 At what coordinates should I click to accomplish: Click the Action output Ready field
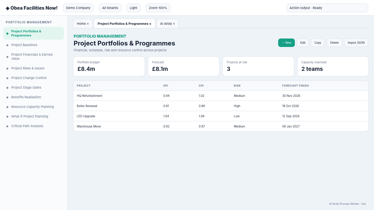(x=327, y=8)
